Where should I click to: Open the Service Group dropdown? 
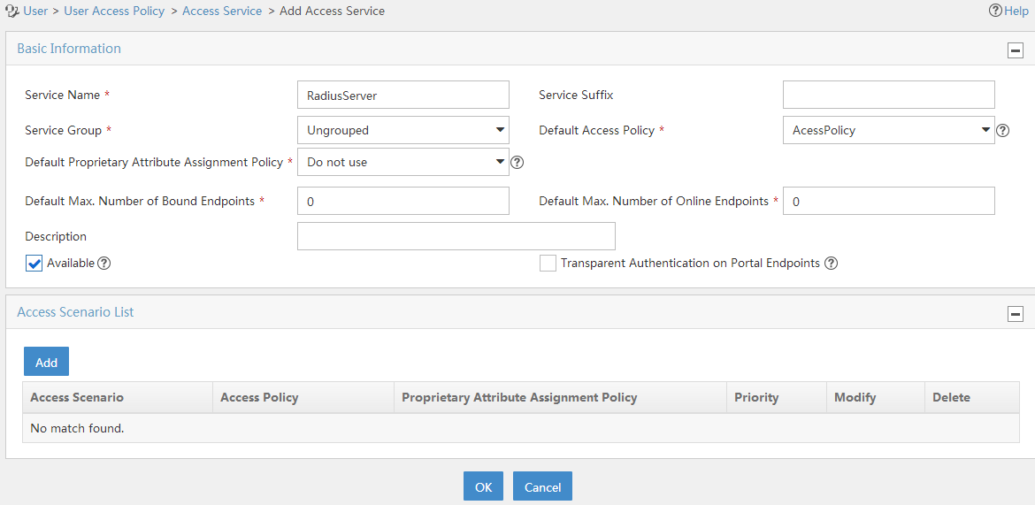click(x=403, y=130)
